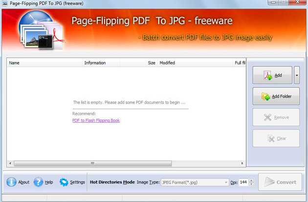Click the Settings text label
The height and width of the screenshot is (202, 308).
[x=77, y=182]
